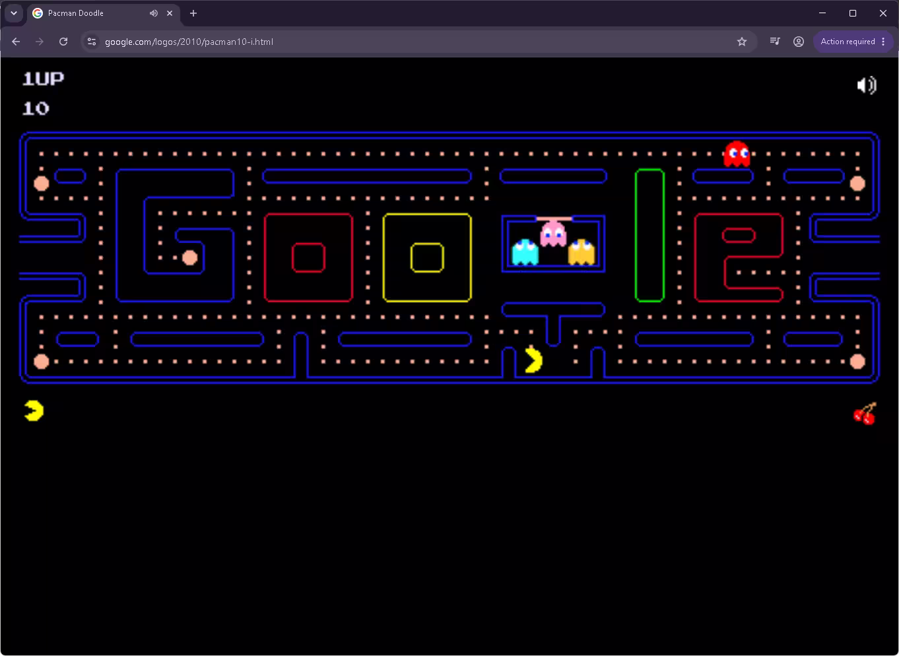The height and width of the screenshot is (656, 899).
Task: Click the bottom-right power pellet
Action: pos(857,361)
